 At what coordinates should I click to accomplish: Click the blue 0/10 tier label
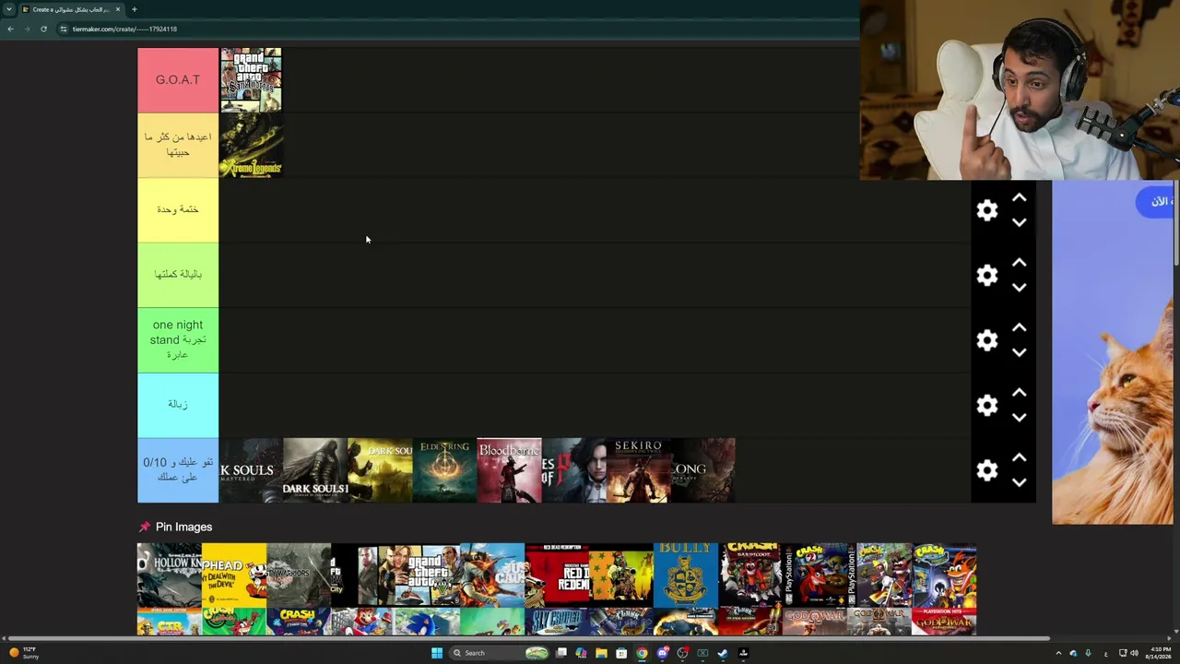(x=178, y=470)
